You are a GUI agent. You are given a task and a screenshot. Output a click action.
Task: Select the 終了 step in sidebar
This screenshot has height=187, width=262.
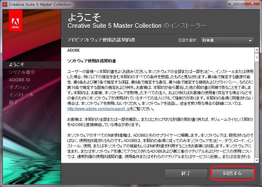coord(13,102)
